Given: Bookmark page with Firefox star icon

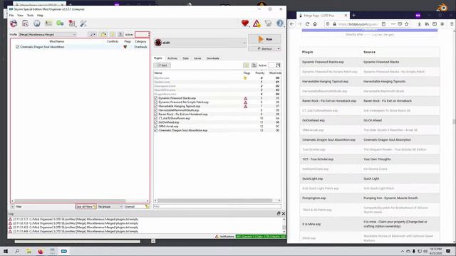Looking at the screenshot, I should click(x=407, y=24).
